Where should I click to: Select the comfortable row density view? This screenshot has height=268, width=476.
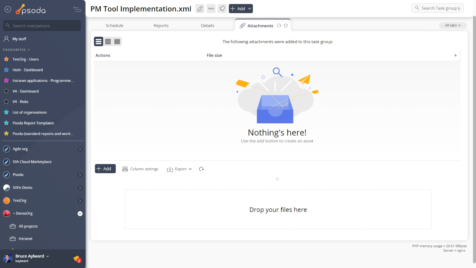pyautogui.click(x=99, y=42)
